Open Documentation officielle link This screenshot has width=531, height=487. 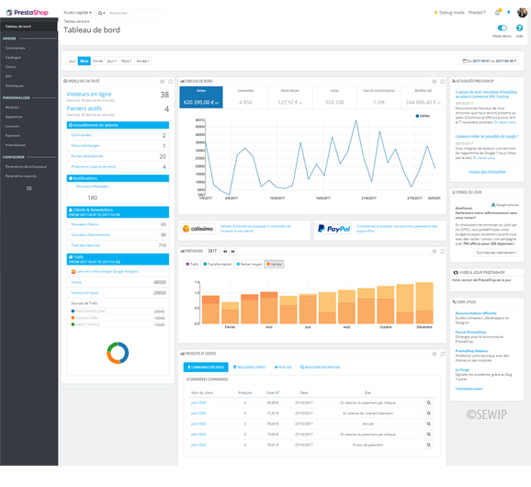476,313
